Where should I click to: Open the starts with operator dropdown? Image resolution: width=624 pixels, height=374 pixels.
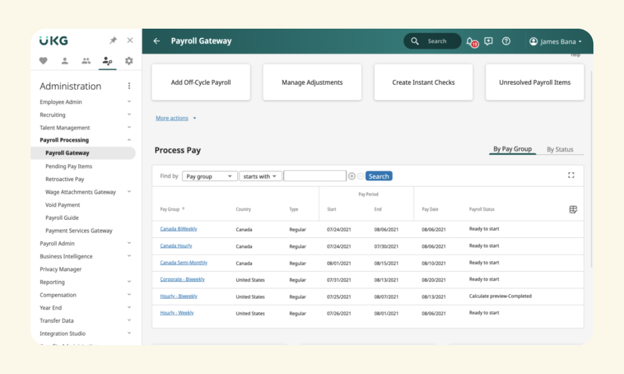pyautogui.click(x=261, y=176)
